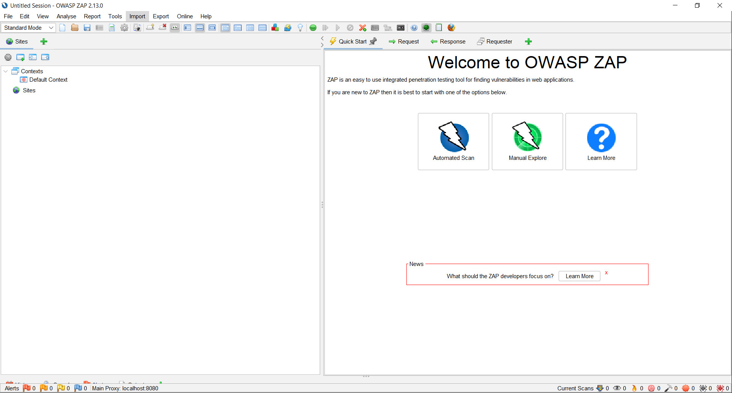
Task: Open the Import menu
Action: 137,16
